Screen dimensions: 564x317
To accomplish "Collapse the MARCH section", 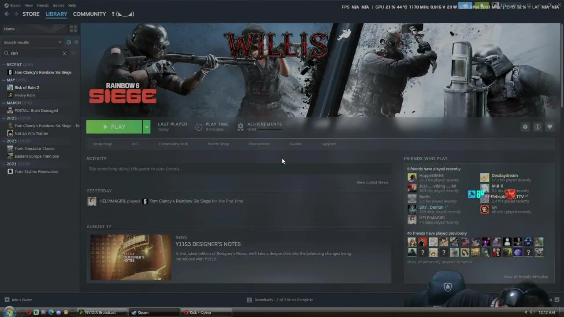I will pos(4,103).
